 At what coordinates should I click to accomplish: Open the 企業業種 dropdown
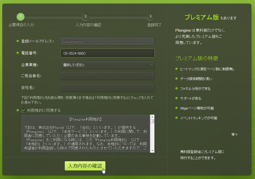click(108, 65)
